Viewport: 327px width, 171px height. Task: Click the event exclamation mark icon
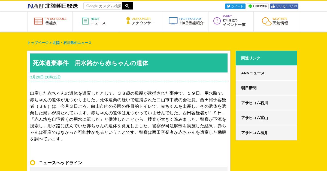pos(217,21)
